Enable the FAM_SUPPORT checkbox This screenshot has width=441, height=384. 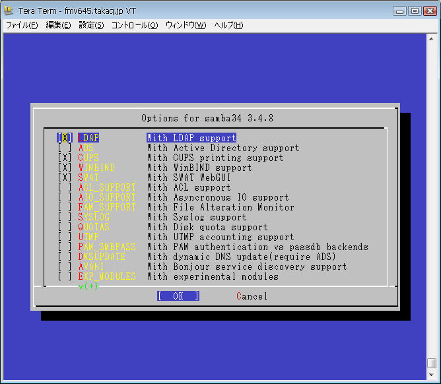(x=65, y=207)
